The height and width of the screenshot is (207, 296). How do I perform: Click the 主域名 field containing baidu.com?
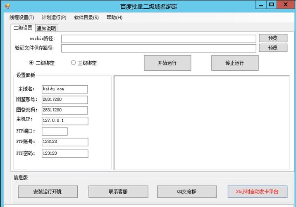tap(65, 89)
